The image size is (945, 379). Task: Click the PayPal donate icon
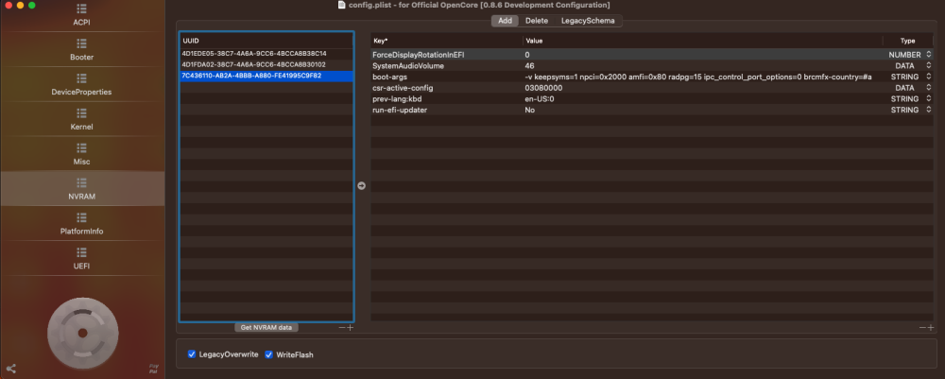(x=153, y=369)
